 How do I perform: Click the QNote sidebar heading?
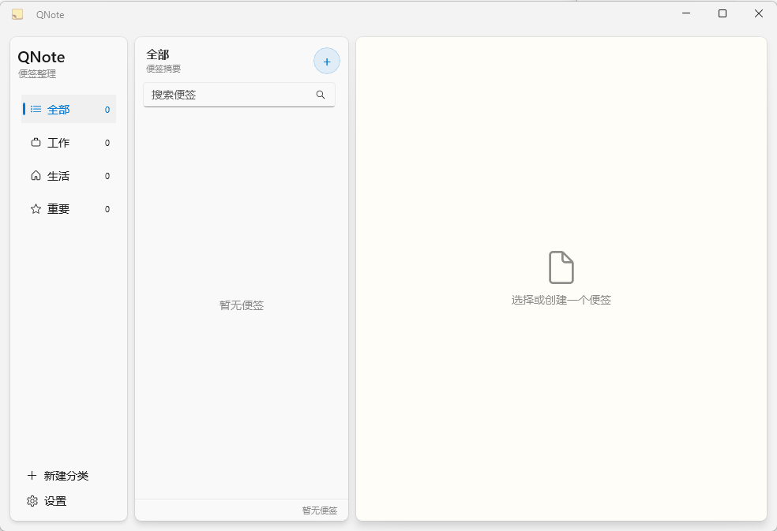click(x=41, y=57)
